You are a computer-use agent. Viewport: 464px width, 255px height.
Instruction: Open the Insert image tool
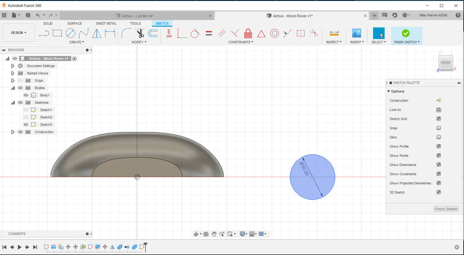point(357,33)
